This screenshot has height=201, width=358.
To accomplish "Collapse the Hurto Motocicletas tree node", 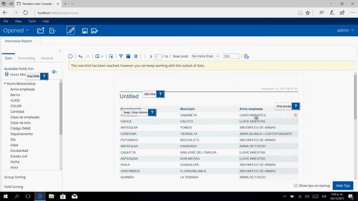I will pos(5,84).
